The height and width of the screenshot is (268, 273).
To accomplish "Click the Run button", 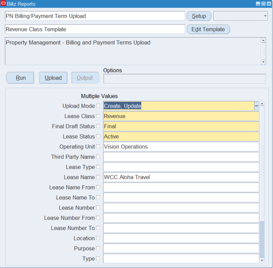I will coord(20,78).
